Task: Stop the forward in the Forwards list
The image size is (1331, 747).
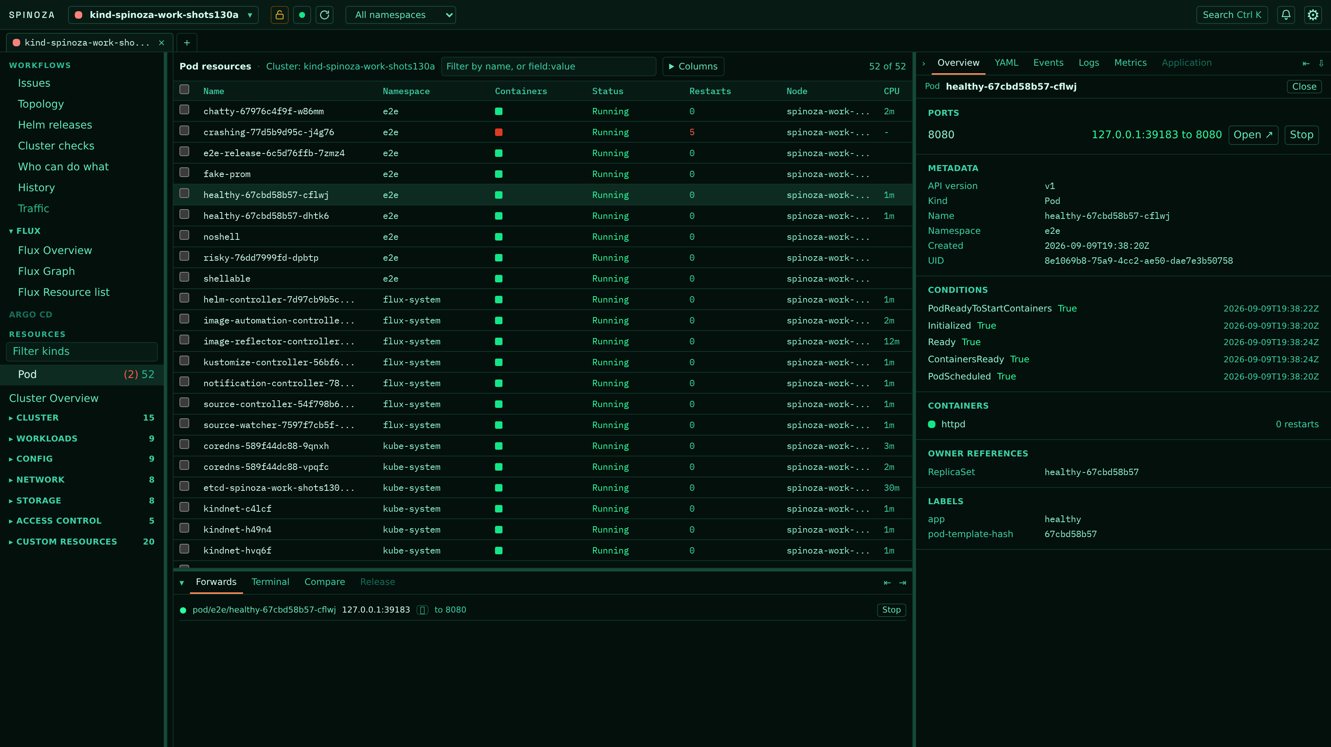Action: click(891, 610)
